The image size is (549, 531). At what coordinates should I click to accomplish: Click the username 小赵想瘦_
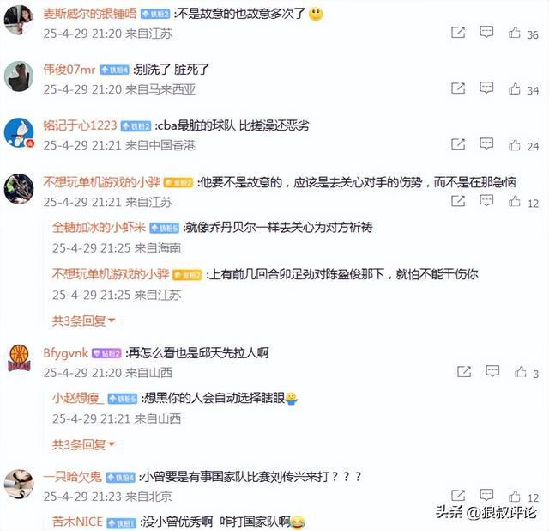pyautogui.click(x=78, y=398)
